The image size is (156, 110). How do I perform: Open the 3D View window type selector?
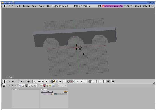(x=5, y=81)
